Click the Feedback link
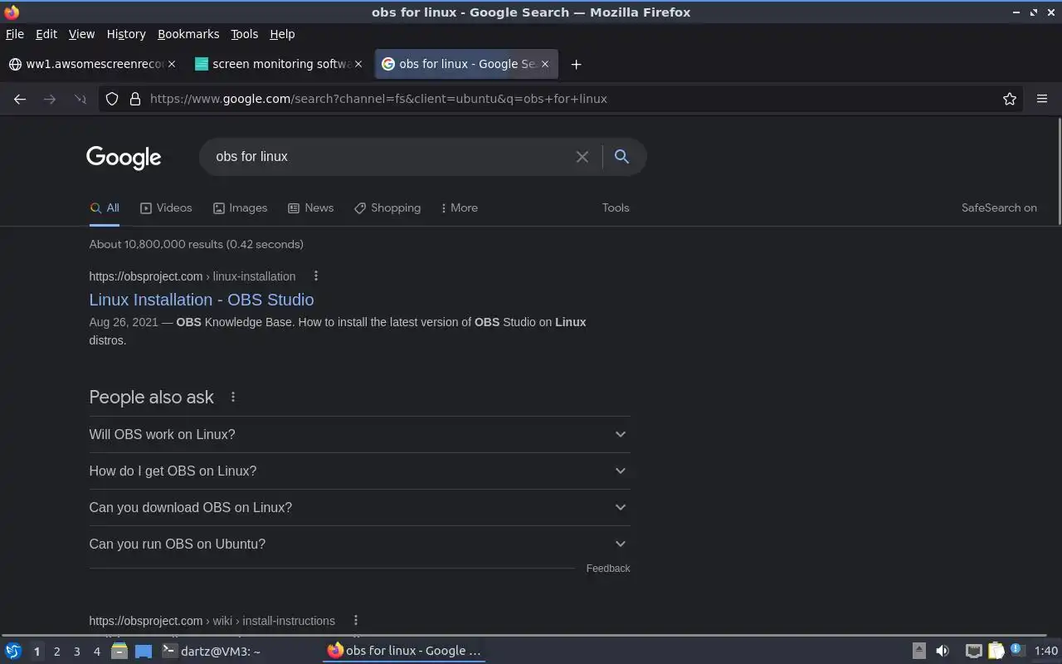 pos(608,569)
